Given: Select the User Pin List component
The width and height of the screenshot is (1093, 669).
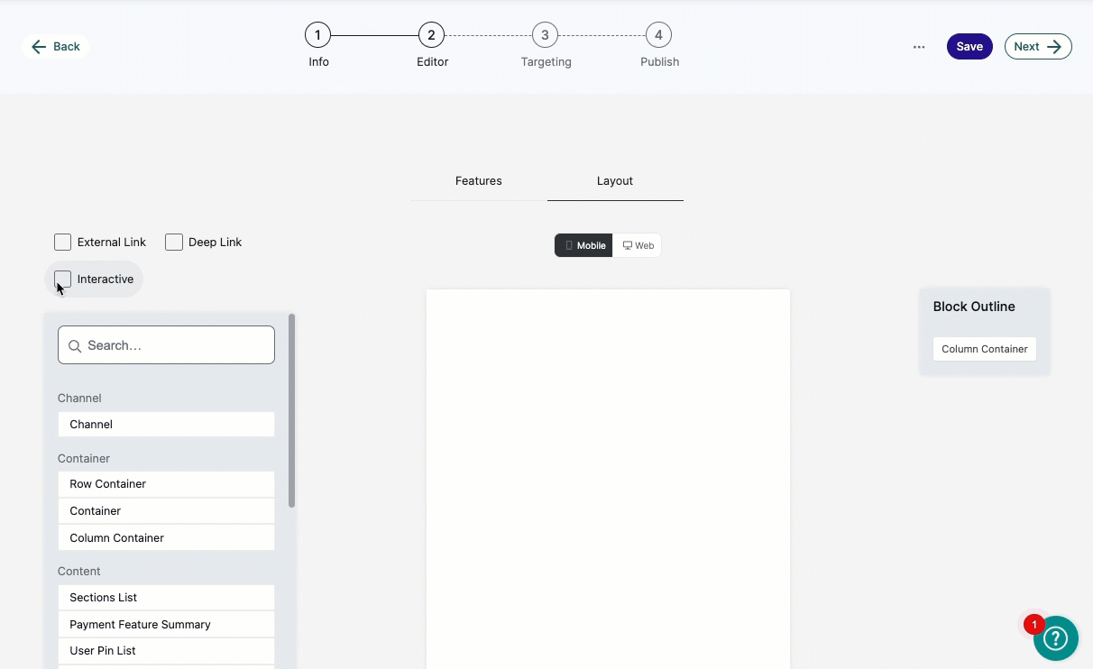Looking at the screenshot, I should (166, 650).
